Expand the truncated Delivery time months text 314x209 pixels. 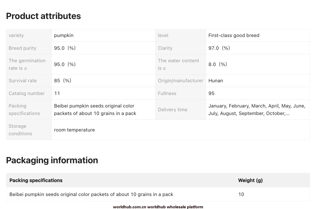point(257,109)
